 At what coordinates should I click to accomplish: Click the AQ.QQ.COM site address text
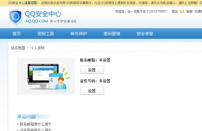tap(37, 21)
